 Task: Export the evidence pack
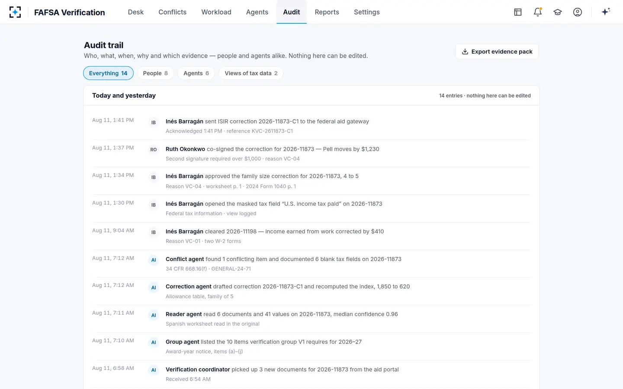497,51
